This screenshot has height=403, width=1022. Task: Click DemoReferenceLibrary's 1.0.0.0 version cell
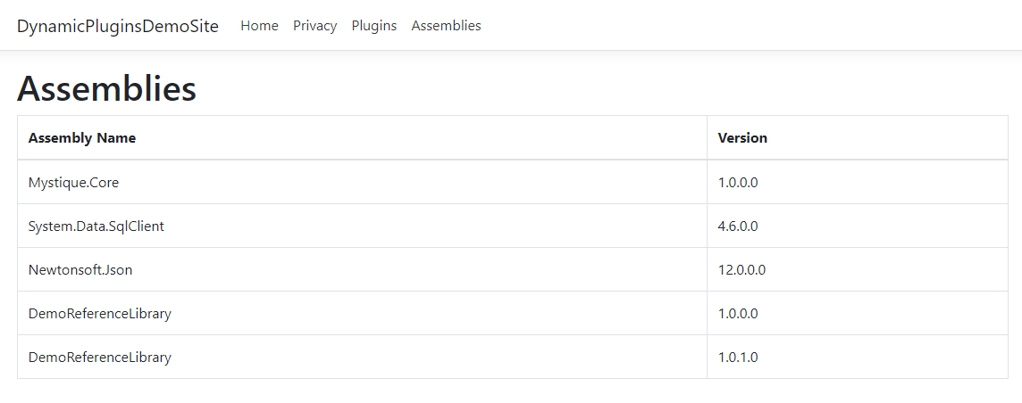pyautogui.click(x=738, y=313)
